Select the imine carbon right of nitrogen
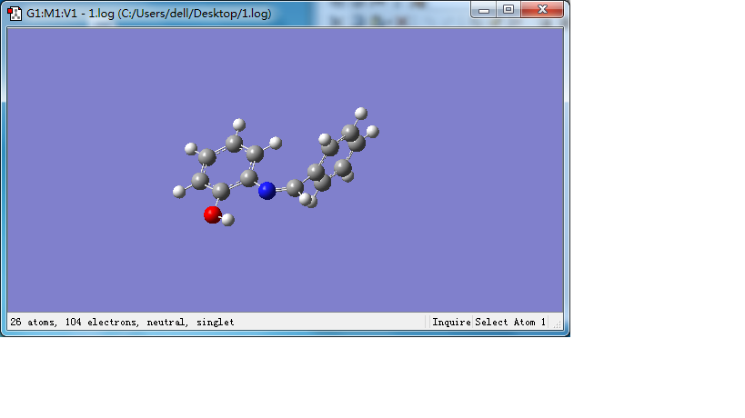This screenshot has width=745, height=418. coord(295,187)
